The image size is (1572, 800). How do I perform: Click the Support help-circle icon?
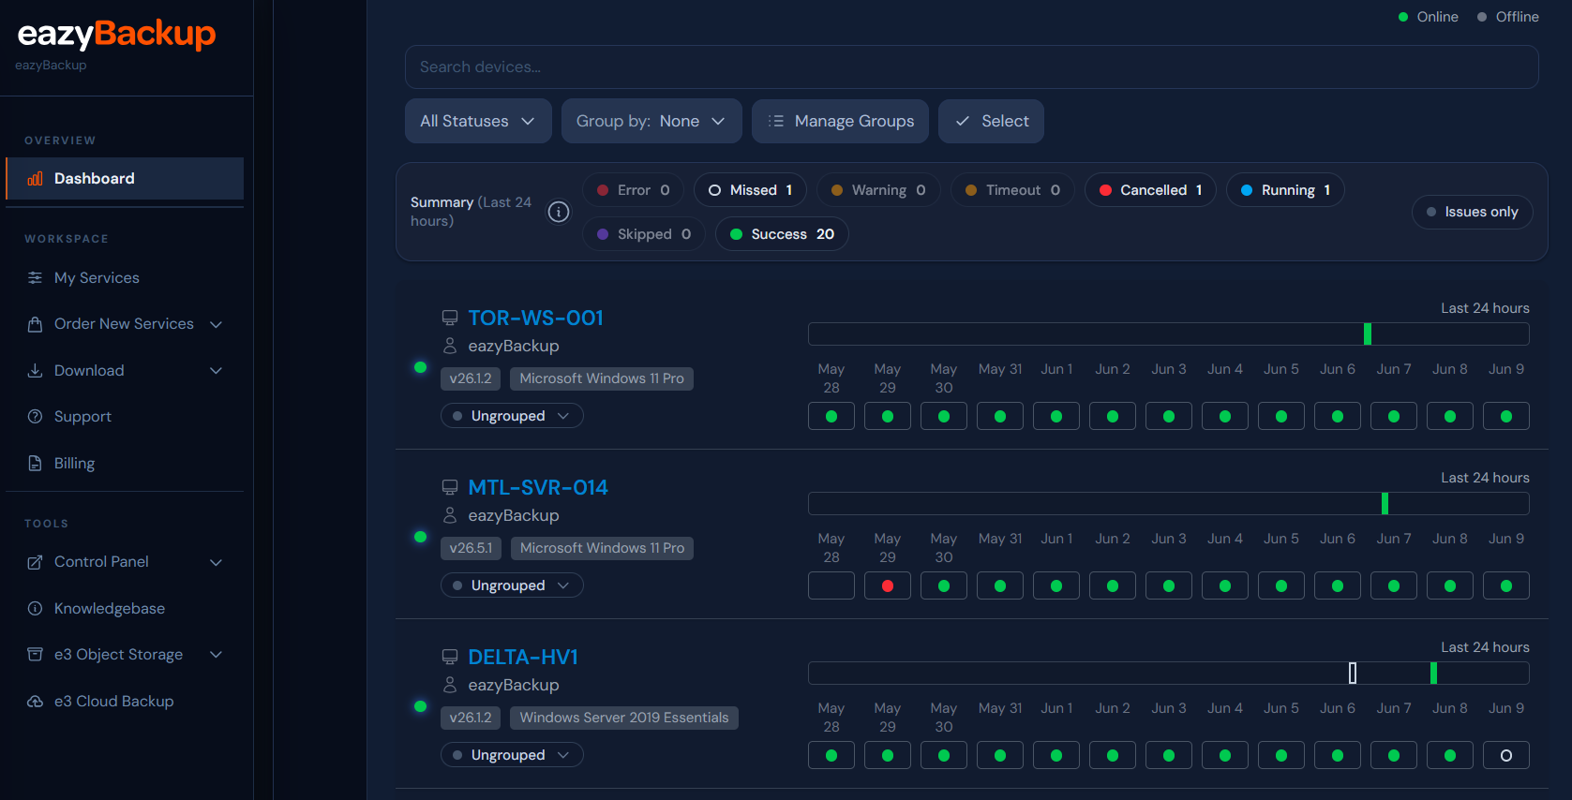[x=36, y=417]
